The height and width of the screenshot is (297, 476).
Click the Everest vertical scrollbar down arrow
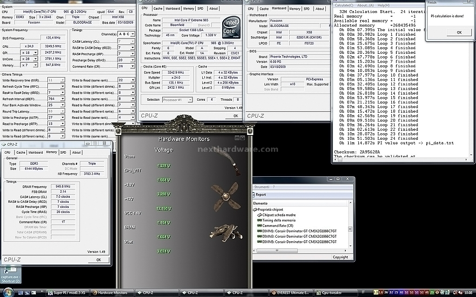(350, 245)
